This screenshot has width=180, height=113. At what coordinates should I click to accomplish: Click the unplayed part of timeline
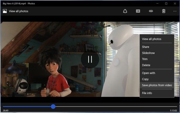115,106
